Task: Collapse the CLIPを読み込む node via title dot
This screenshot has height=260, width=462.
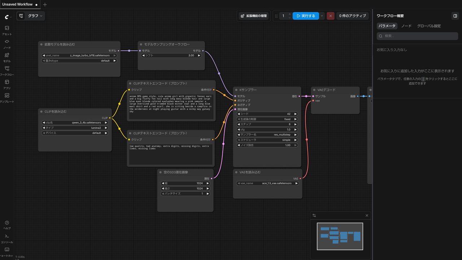Action: [42, 112]
